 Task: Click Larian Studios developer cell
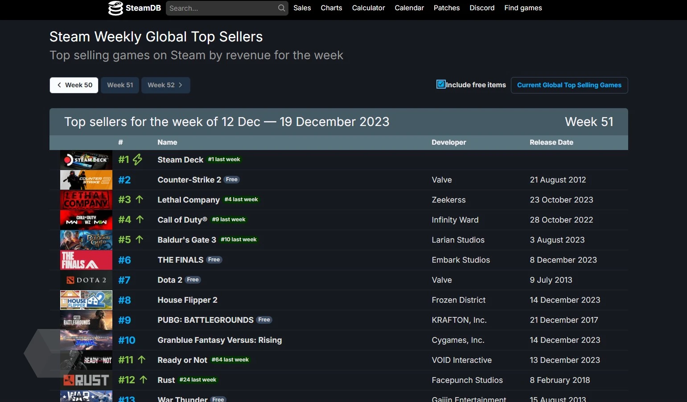[x=458, y=240]
